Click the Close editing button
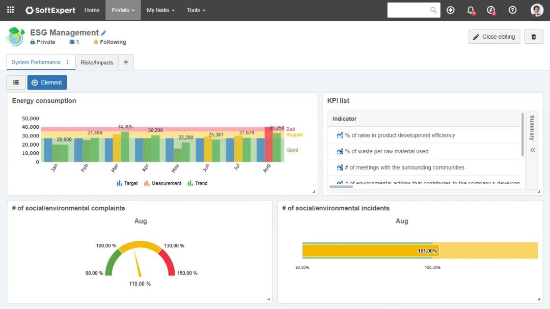 (x=494, y=37)
